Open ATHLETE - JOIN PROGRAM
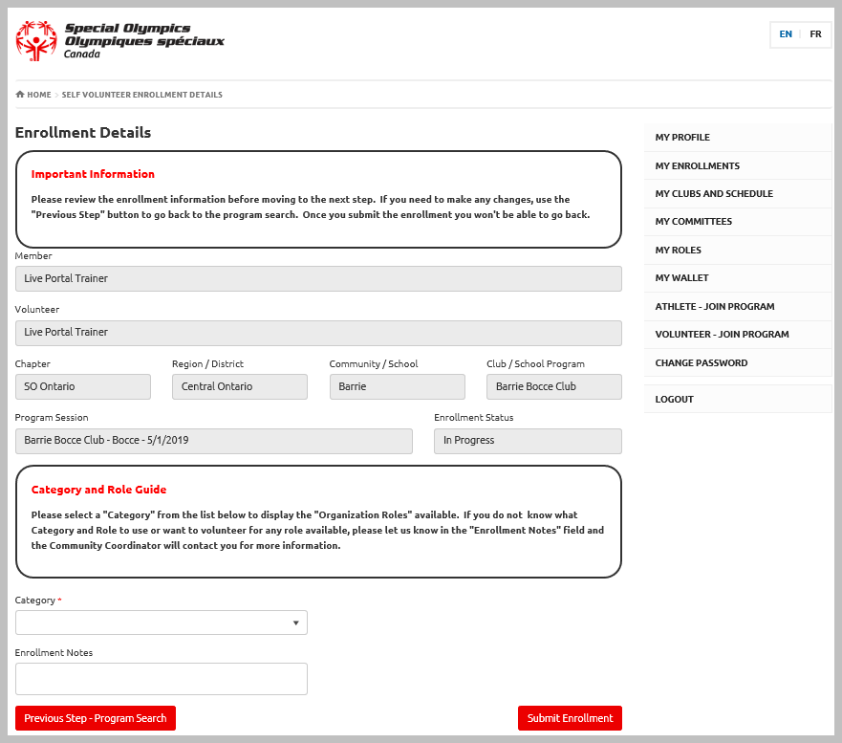Screen dimensions: 842x743 [x=737, y=306]
